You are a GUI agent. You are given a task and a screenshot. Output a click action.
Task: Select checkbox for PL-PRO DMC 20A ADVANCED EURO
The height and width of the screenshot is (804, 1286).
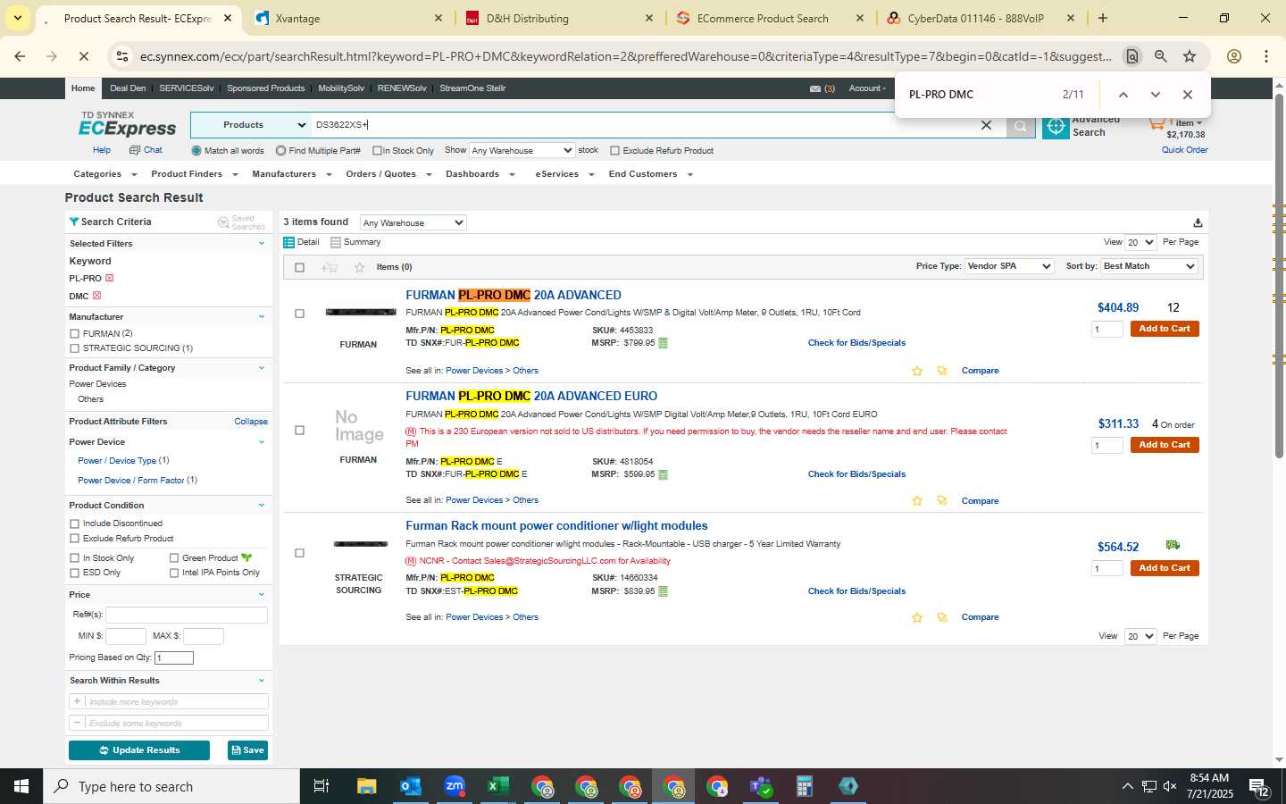pyautogui.click(x=299, y=430)
